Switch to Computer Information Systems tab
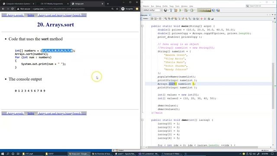The image size is (277, 156). coord(18,4)
